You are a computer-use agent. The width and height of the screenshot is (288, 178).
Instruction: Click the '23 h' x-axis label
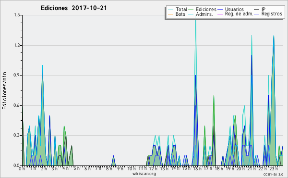click(274, 168)
